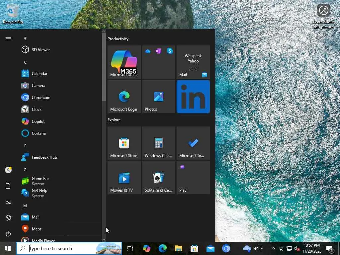
Task: Launch Calendar from the app list
Action: 60,73
